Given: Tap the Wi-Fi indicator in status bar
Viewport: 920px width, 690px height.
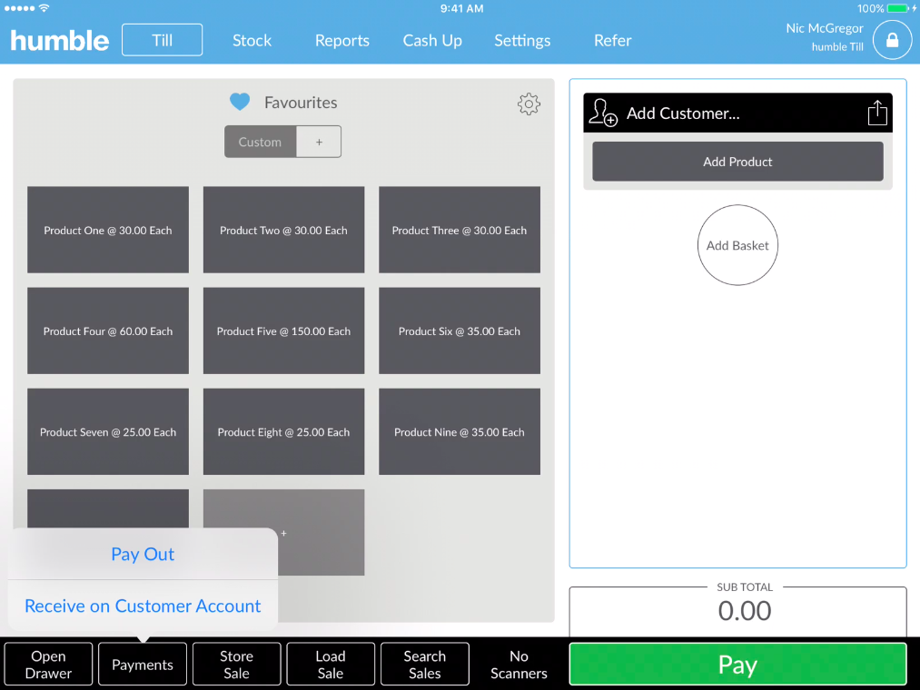Looking at the screenshot, I should point(44,8).
